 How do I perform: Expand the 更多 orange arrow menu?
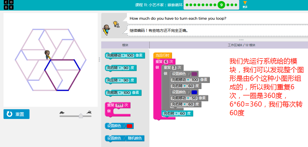pos(245,3)
